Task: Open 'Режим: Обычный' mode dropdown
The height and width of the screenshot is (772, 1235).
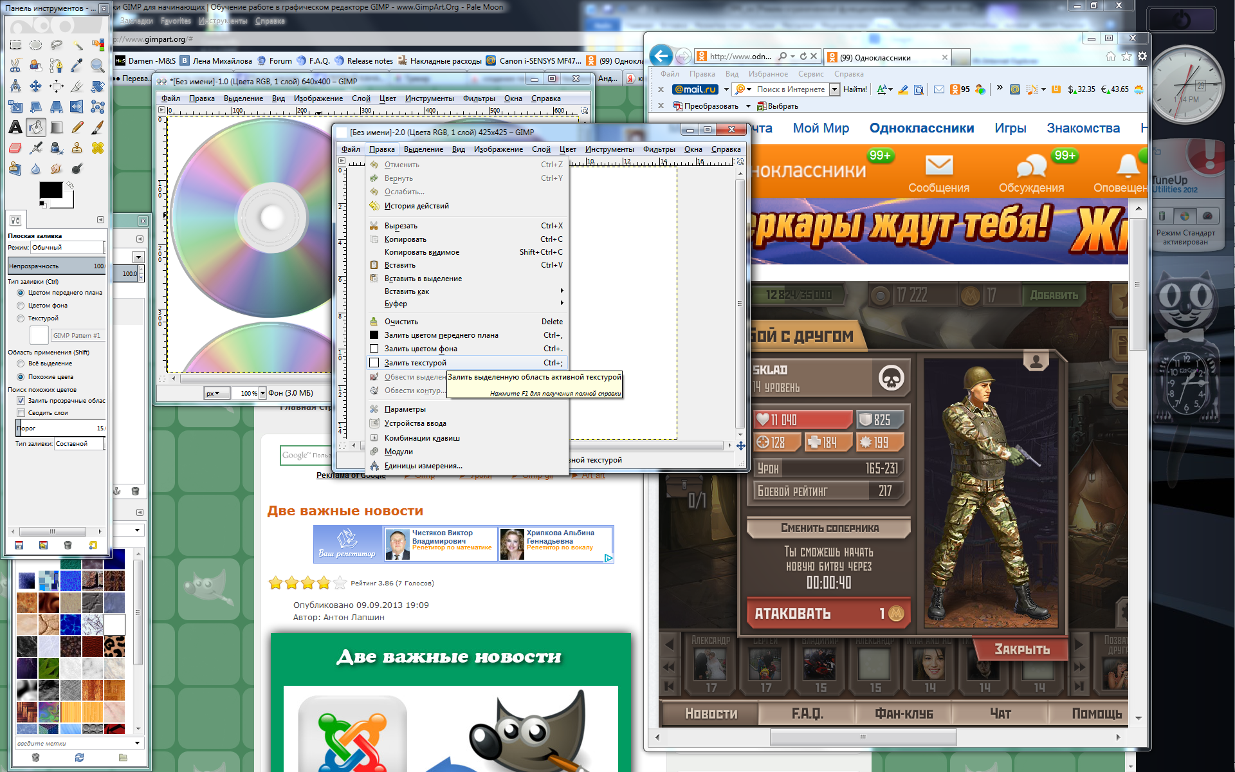Action: 67,248
